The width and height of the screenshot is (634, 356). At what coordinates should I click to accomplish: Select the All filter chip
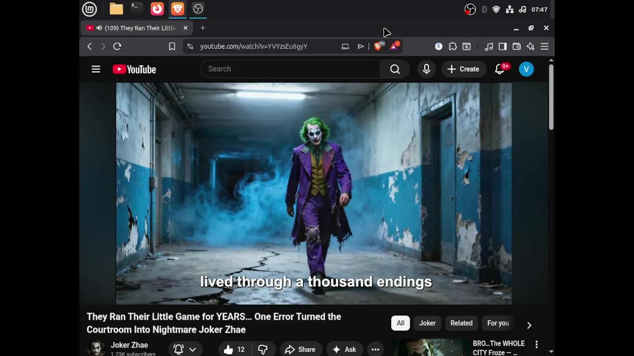tap(400, 323)
